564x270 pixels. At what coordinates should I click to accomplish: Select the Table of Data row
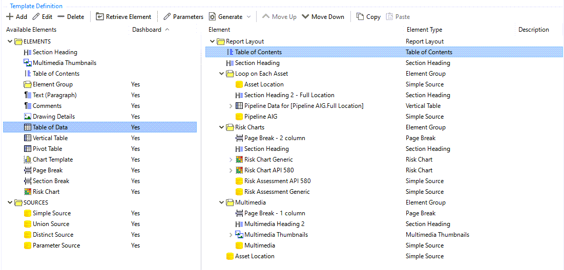(100, 127)
